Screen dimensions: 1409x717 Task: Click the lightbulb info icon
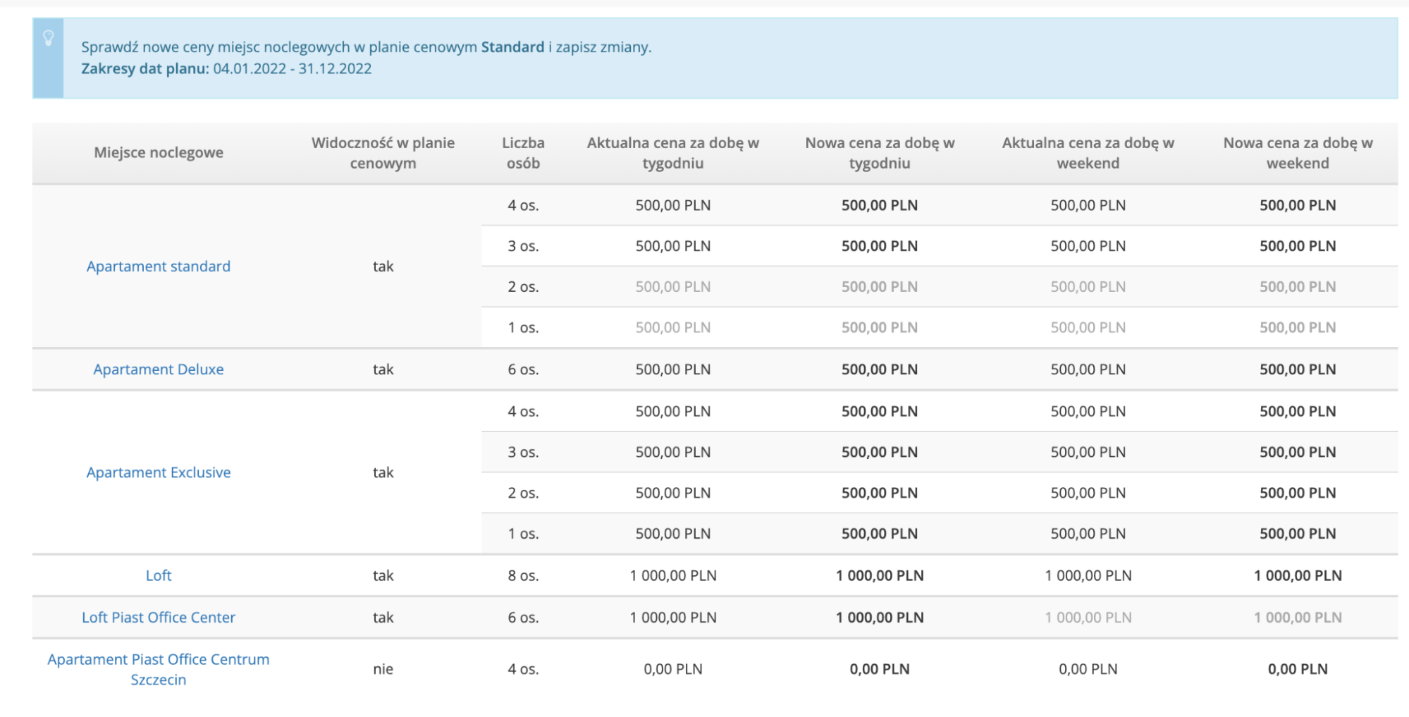point(48,38)
